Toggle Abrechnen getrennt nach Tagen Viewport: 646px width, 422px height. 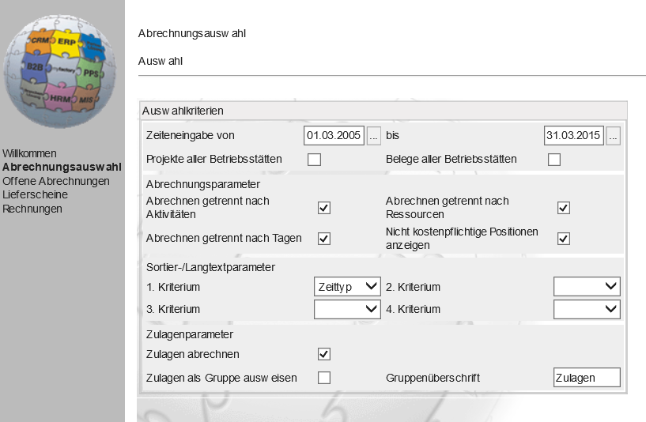(324, 239)
